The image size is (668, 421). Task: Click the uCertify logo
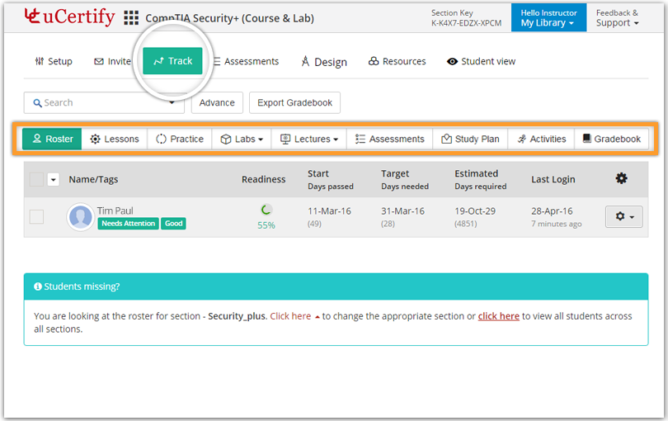[69, 17]
